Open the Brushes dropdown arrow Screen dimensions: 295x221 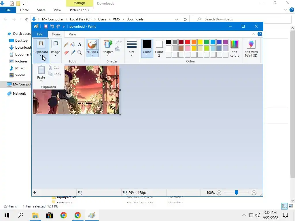coord(92,56)
